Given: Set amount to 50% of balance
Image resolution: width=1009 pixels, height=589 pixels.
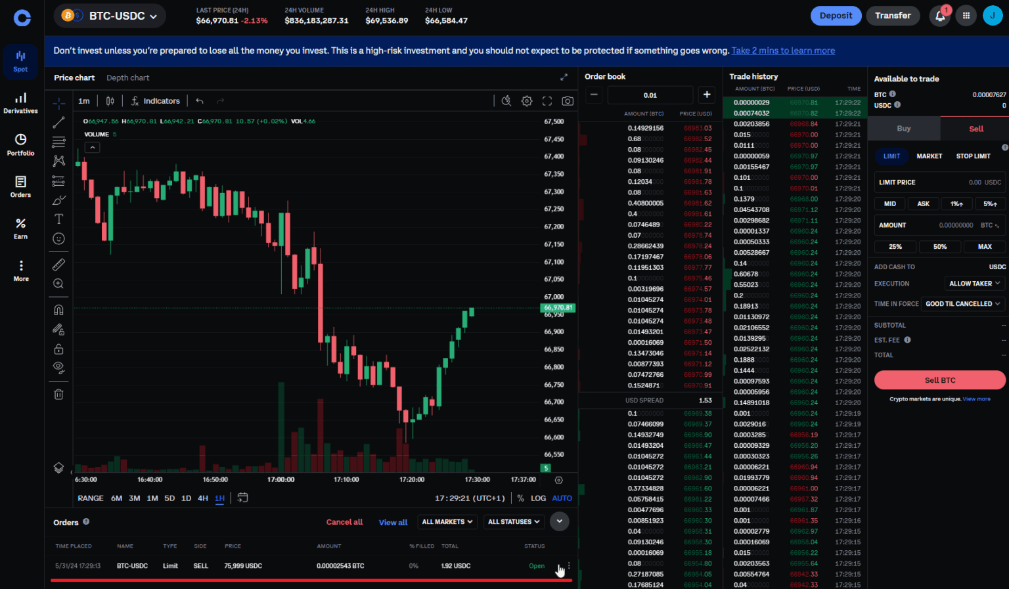Looking at the screenshot, I should click(940, 247).
